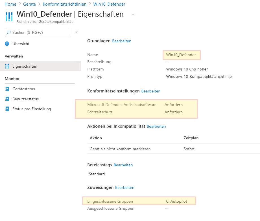Click Bearbeiten next to Zuweisungen
This screenshot has width=260, height=221.
point(125,187)
